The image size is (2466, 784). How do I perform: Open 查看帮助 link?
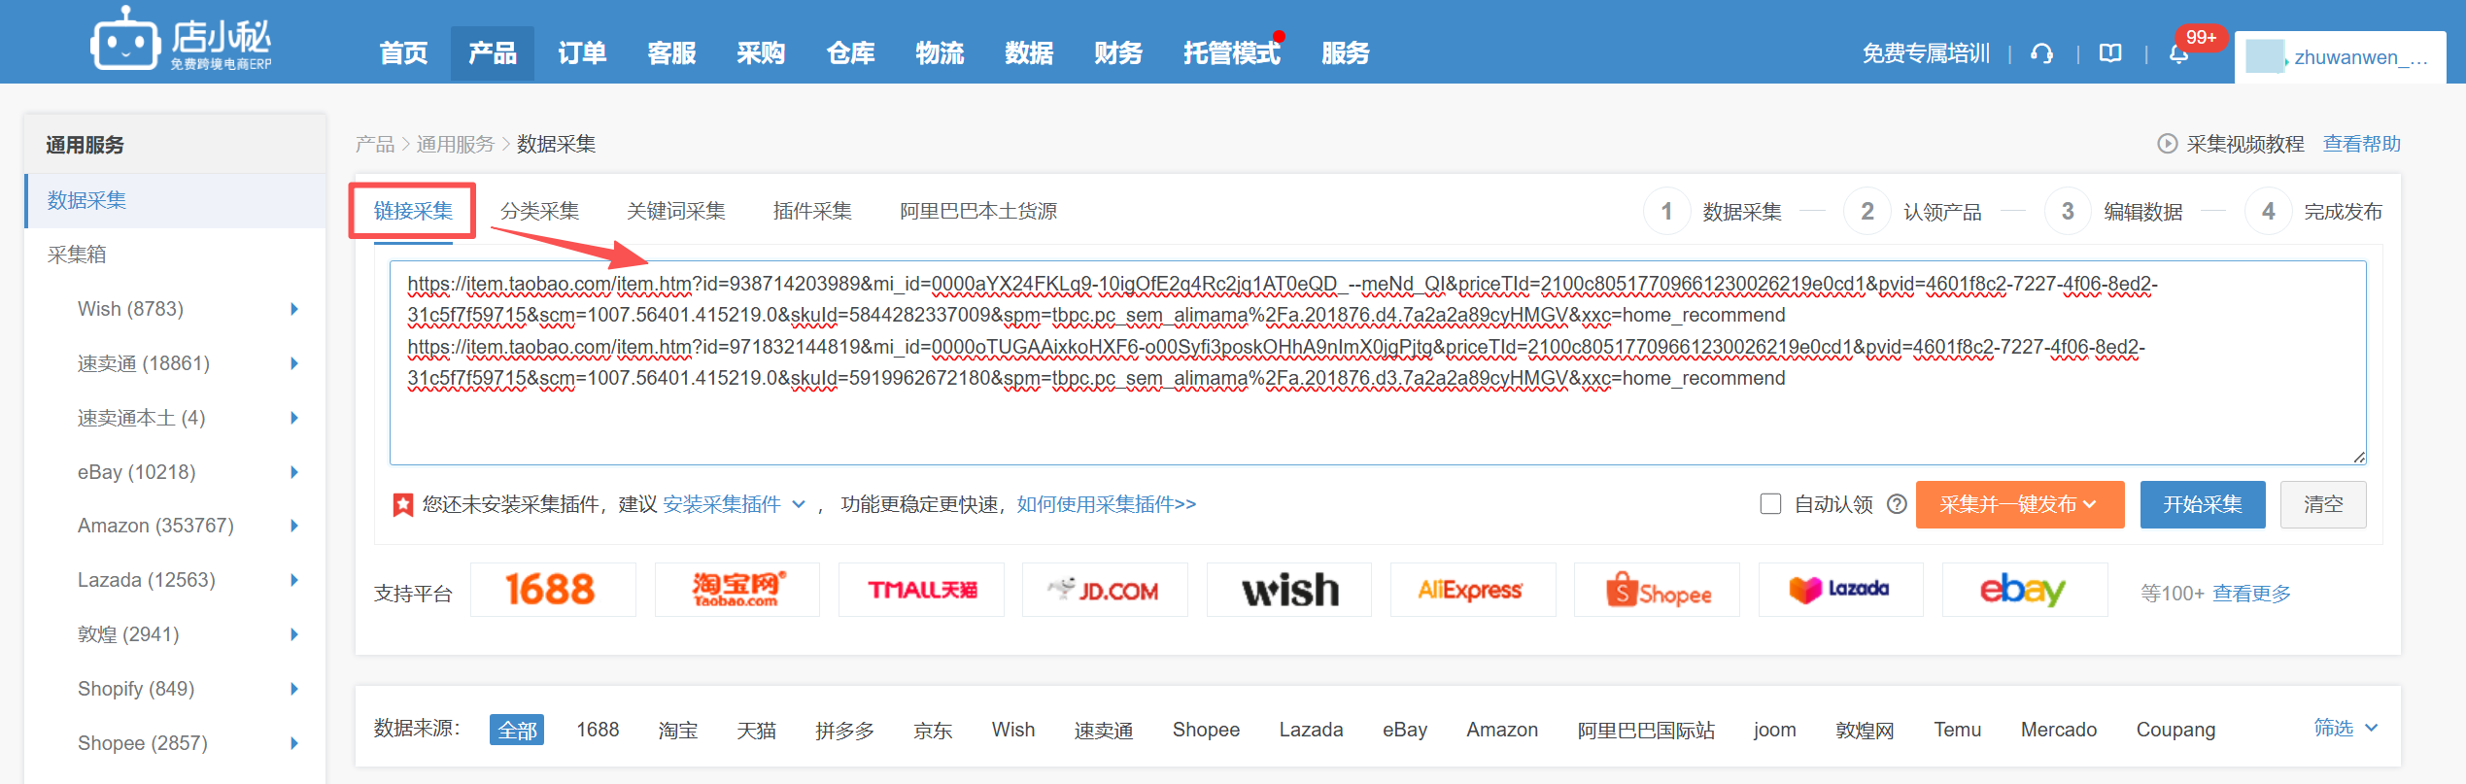tap(2361, 144)
